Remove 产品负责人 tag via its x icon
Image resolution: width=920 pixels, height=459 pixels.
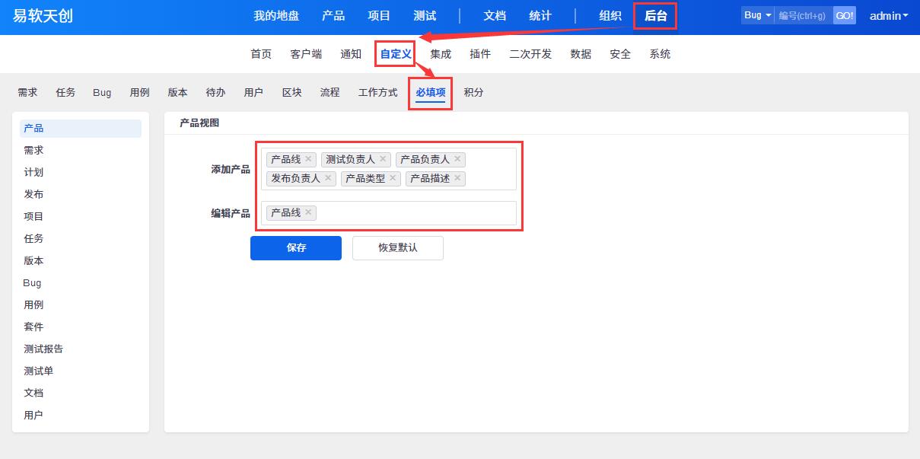click(x=457, y=159)
